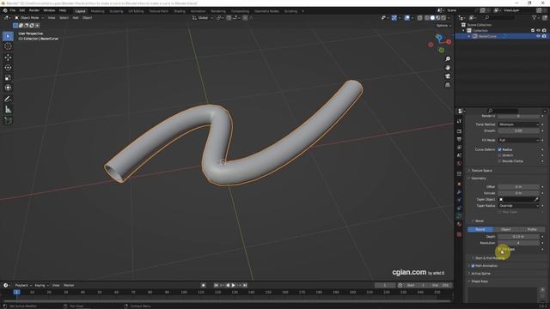
Task: Toggle viewport gizmos button
Action: point(394,18)
